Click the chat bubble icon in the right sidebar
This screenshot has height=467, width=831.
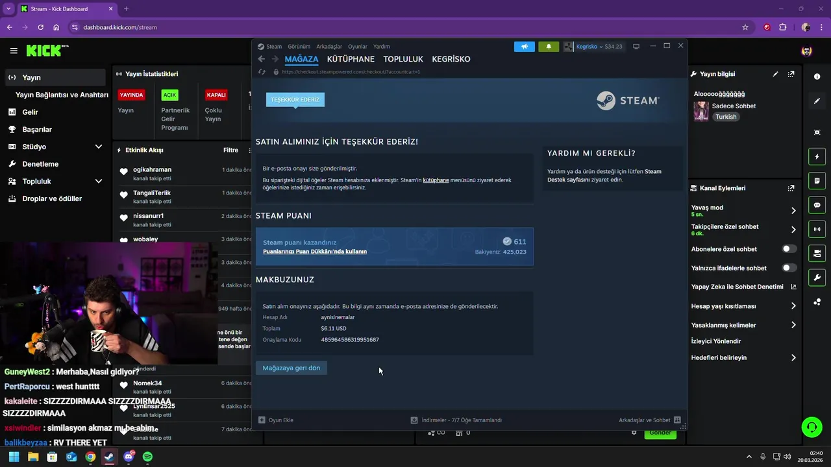coord(817,205)
